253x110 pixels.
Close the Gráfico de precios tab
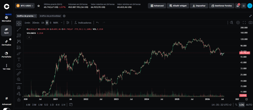click(x=35, y=16)
